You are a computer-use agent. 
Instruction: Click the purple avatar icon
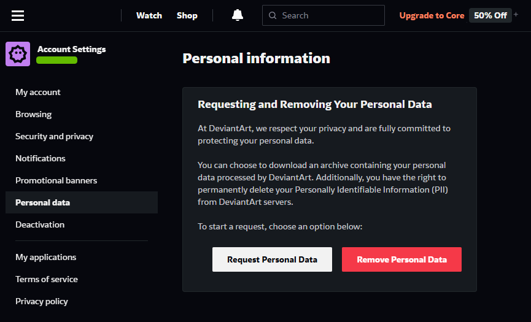click(x=18, y=54)
